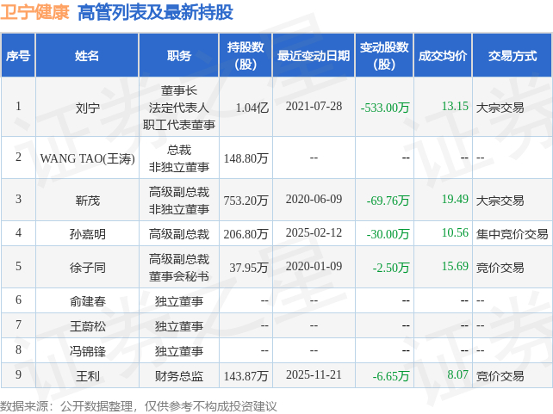Click the 财务总监 position cell
The height and width of the screenshot is (414, 553).
(x=179, y=376)
